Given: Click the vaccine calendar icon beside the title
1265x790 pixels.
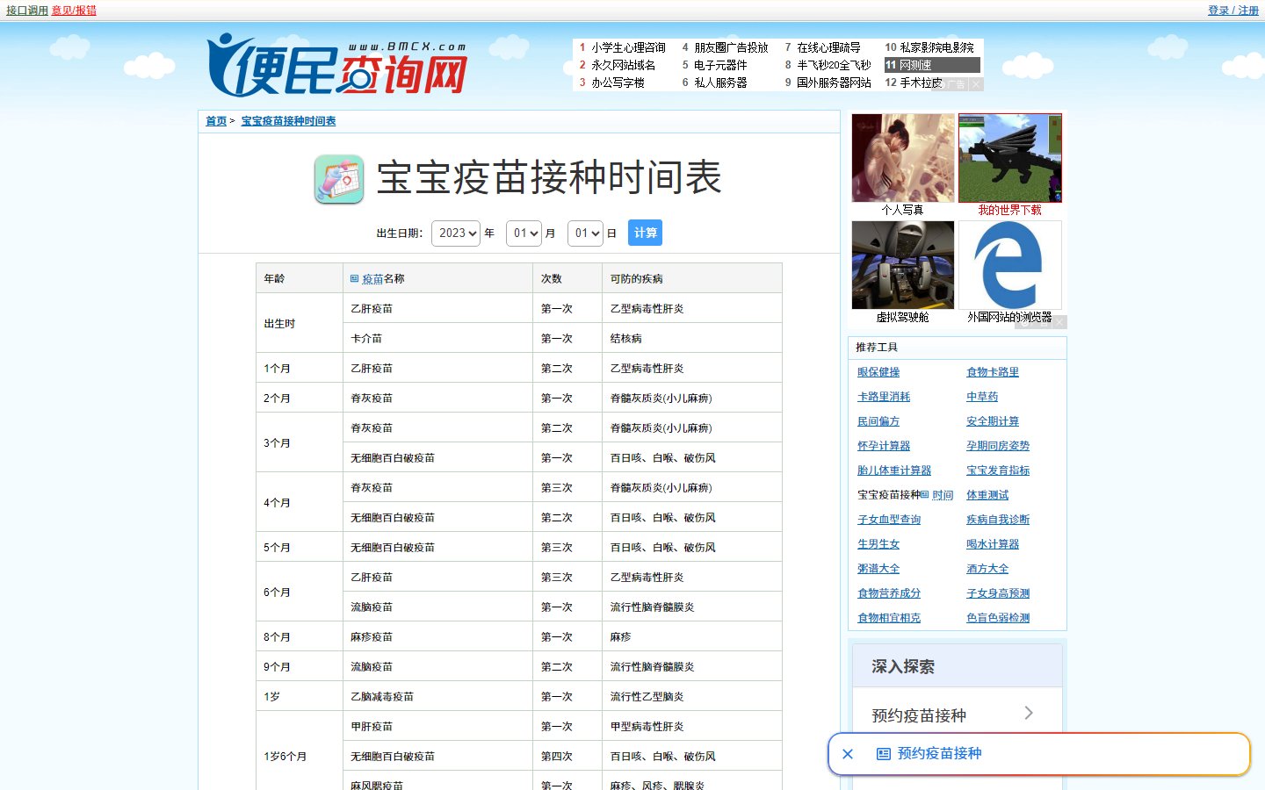Looking at the screenshot, I should 339,179.
